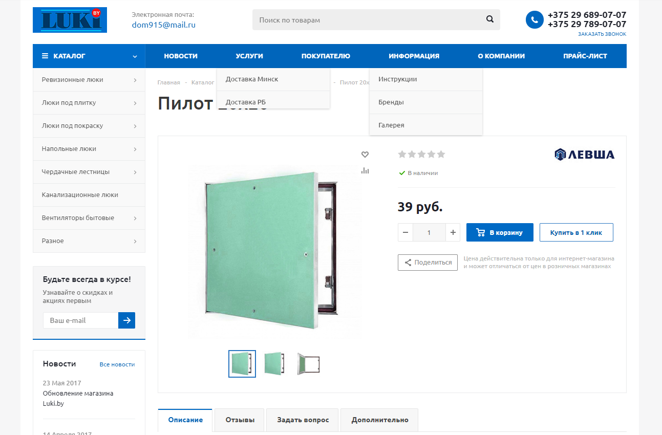
Task: Click the ЗАКАЗАТЬ ЗВОНОК link
Action: pyautogui.click(x=602, y=34)
